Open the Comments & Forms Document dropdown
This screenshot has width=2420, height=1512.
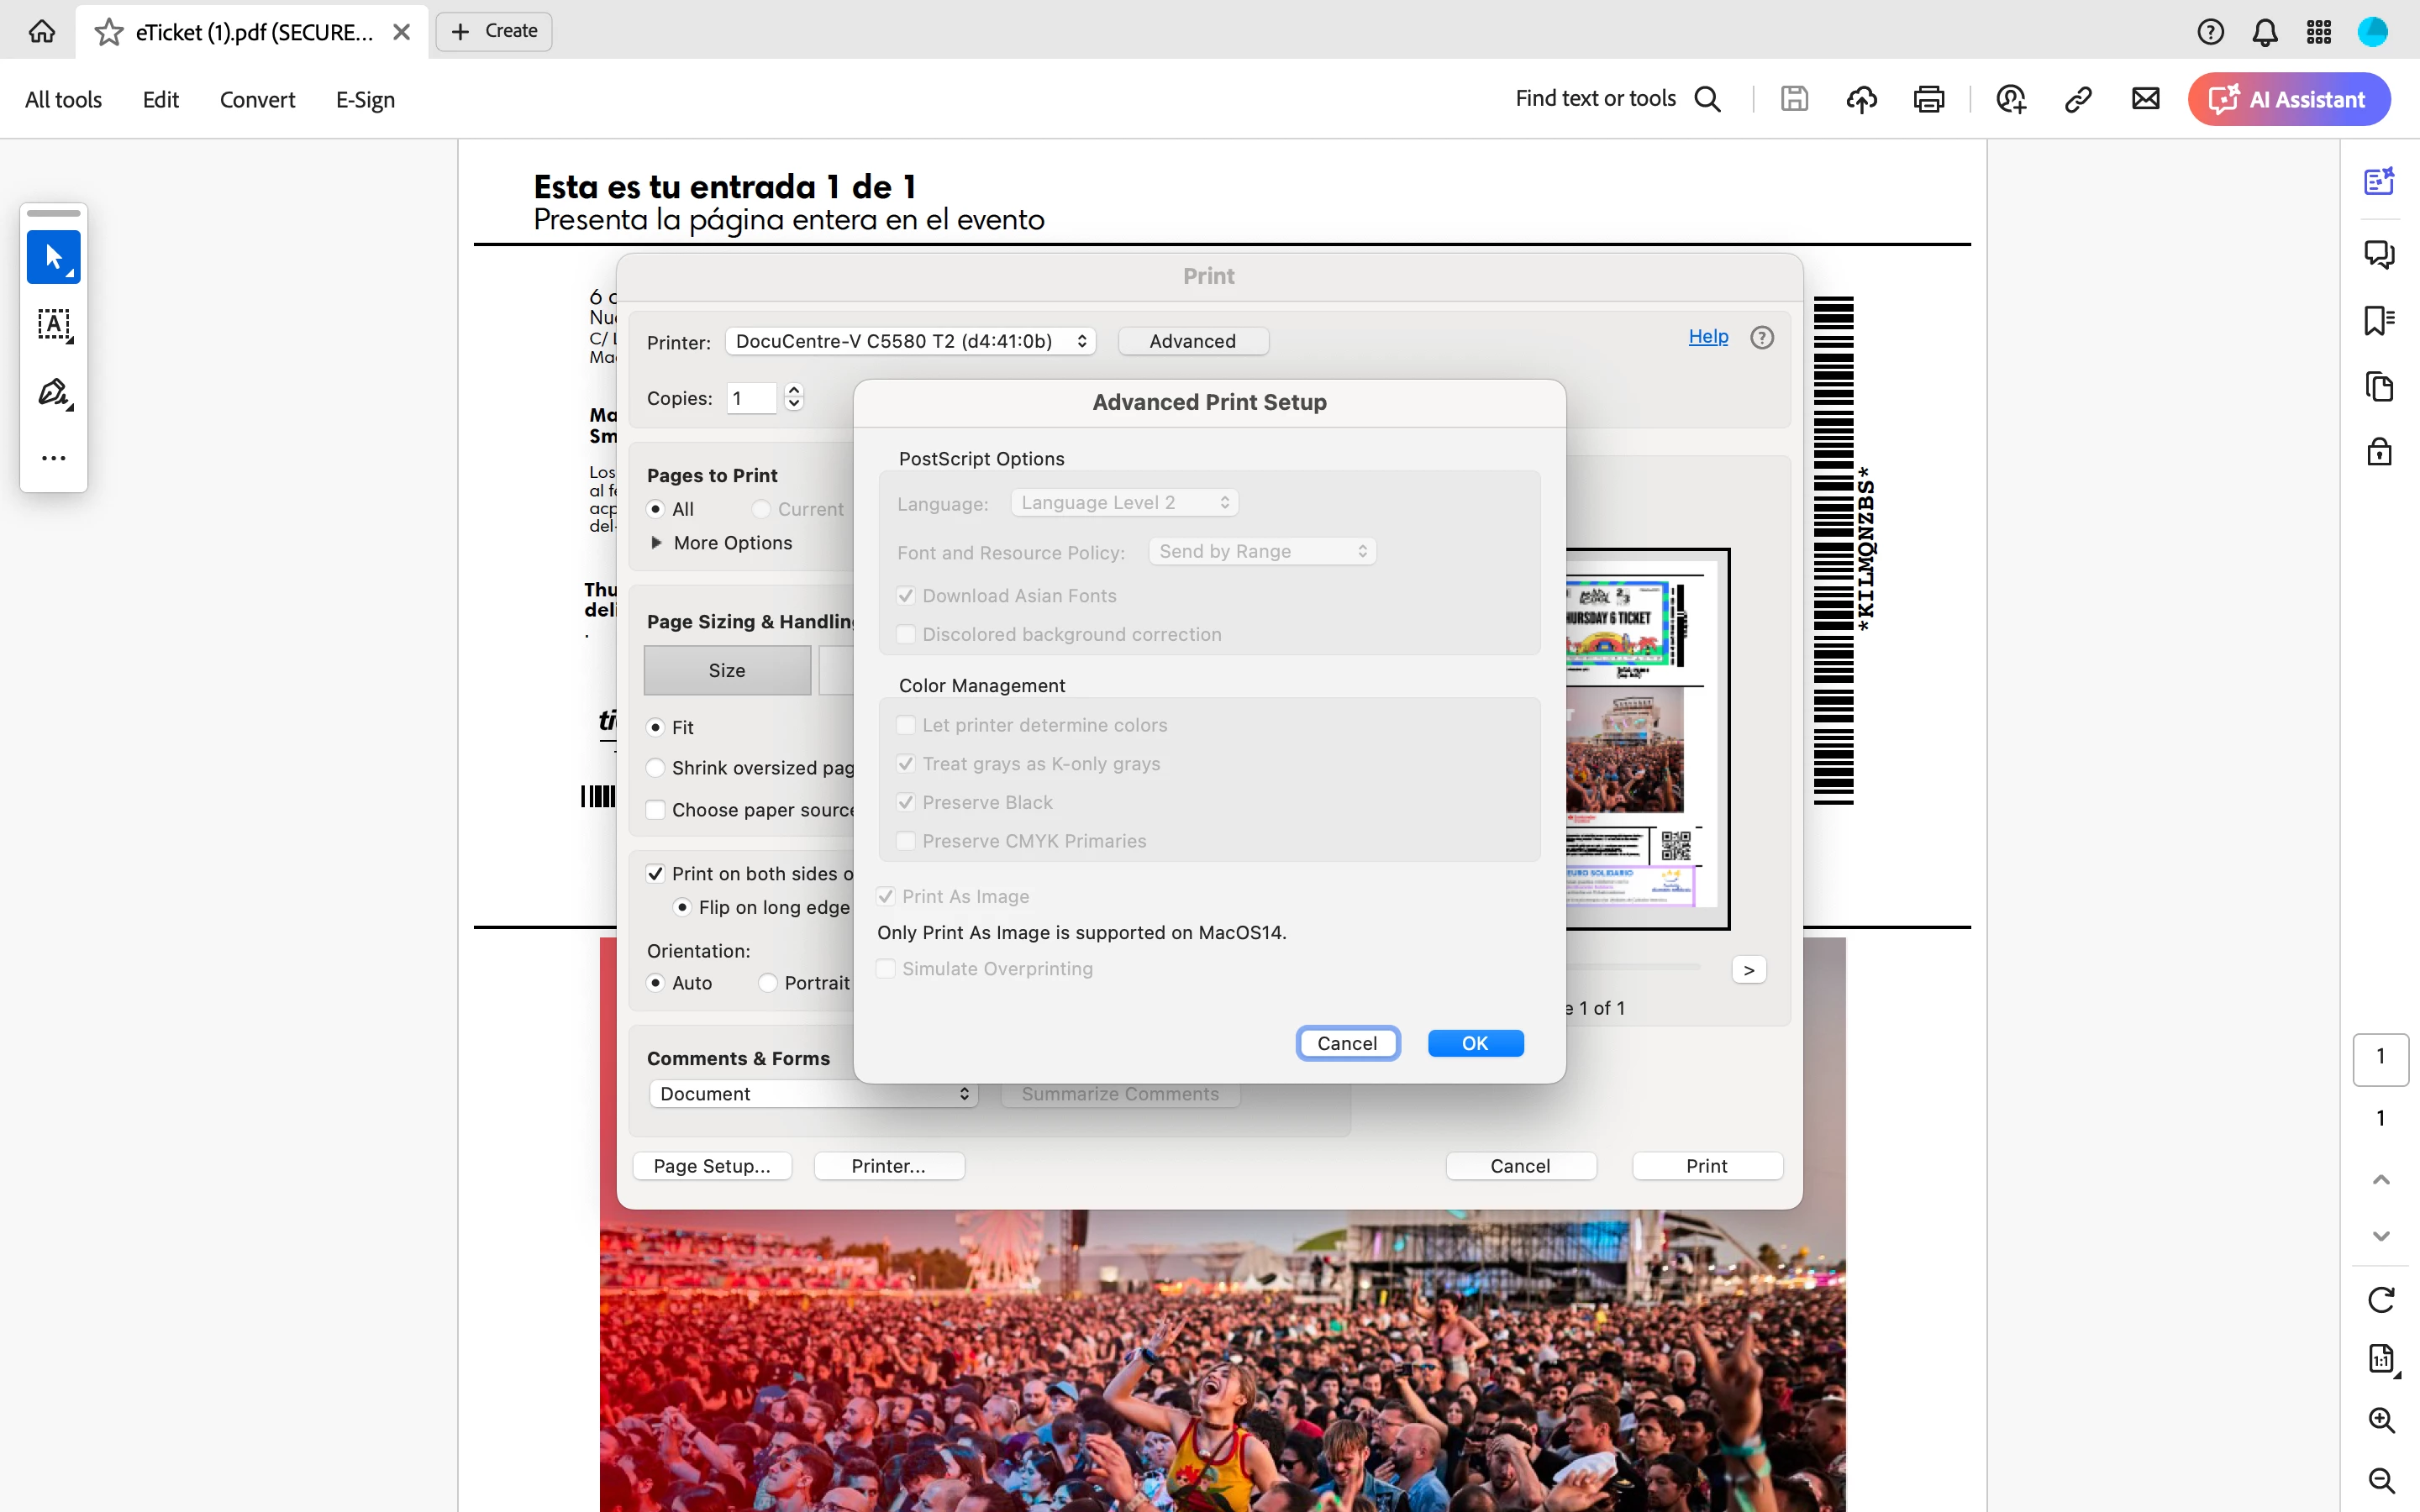point(812,1094)
